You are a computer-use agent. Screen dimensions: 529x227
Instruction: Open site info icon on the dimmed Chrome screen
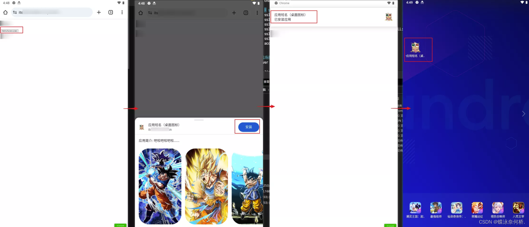[x=150, y=13]
